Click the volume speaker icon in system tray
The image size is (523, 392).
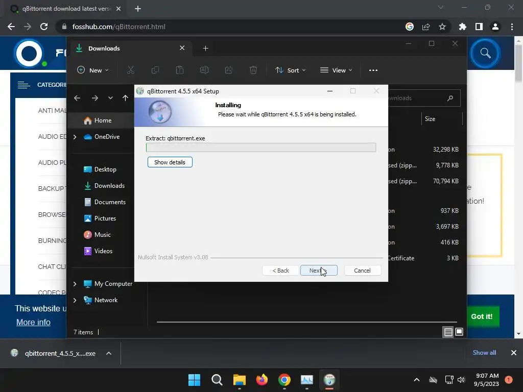coord(461,380)
